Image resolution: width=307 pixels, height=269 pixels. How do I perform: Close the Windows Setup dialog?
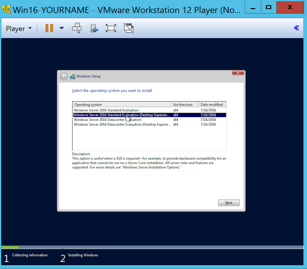point(238,72)
